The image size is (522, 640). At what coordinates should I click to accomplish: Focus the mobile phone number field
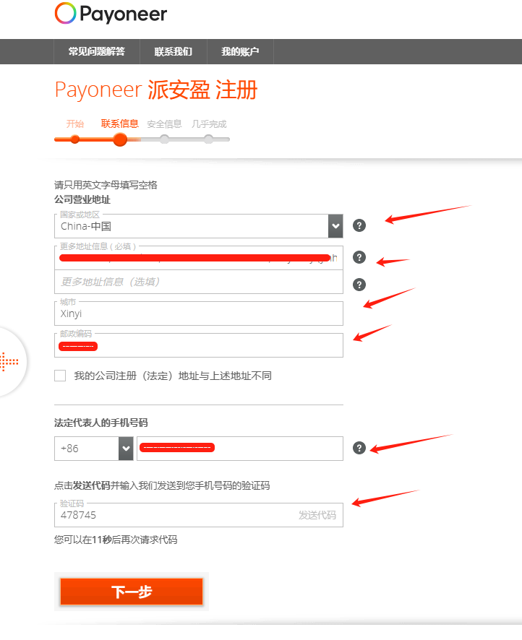click(x=240, y=448)
